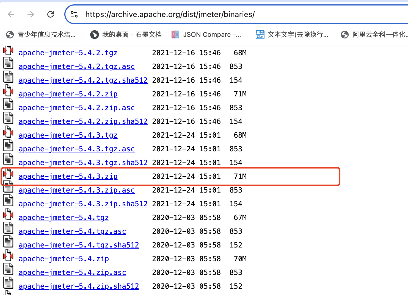Viewport: 408px width, 295px height.
Task: Click the file icon beside apache-jmeter-5.4.2.tgz.asc
Action: (8, 63)
